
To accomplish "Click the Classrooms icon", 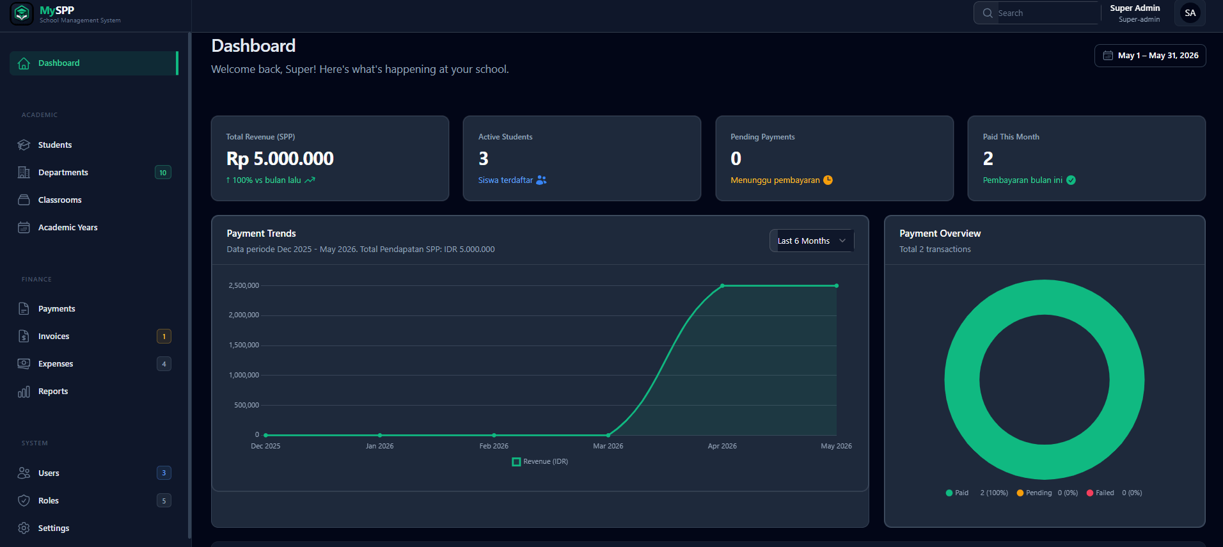I will pos(24,200).
